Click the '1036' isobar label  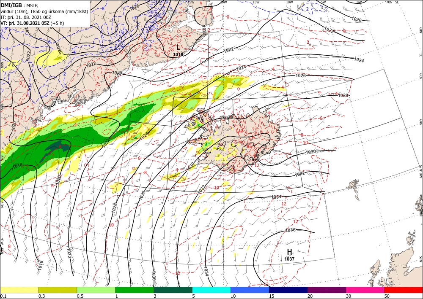pos(290,230)
